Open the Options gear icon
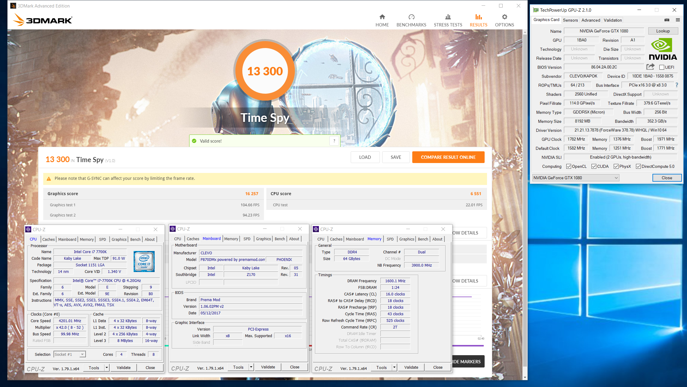 point(504,17)
